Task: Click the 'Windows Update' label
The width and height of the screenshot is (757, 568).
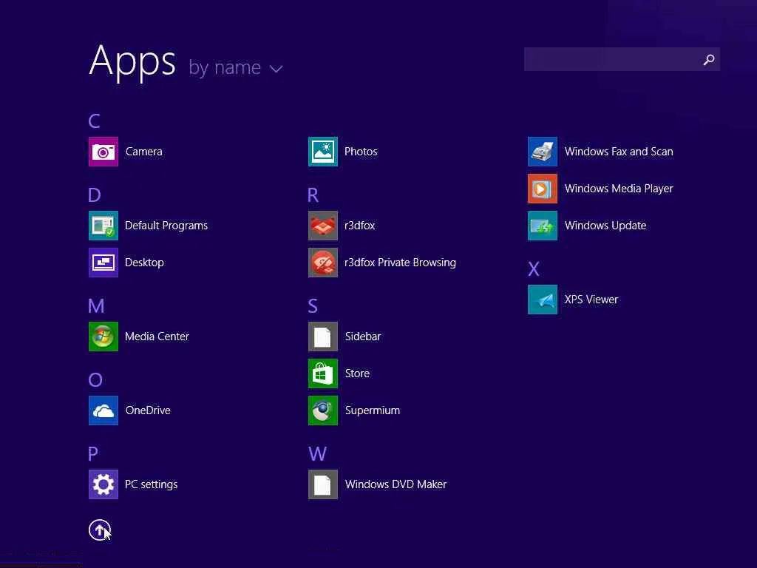Action: coord(605,226)
